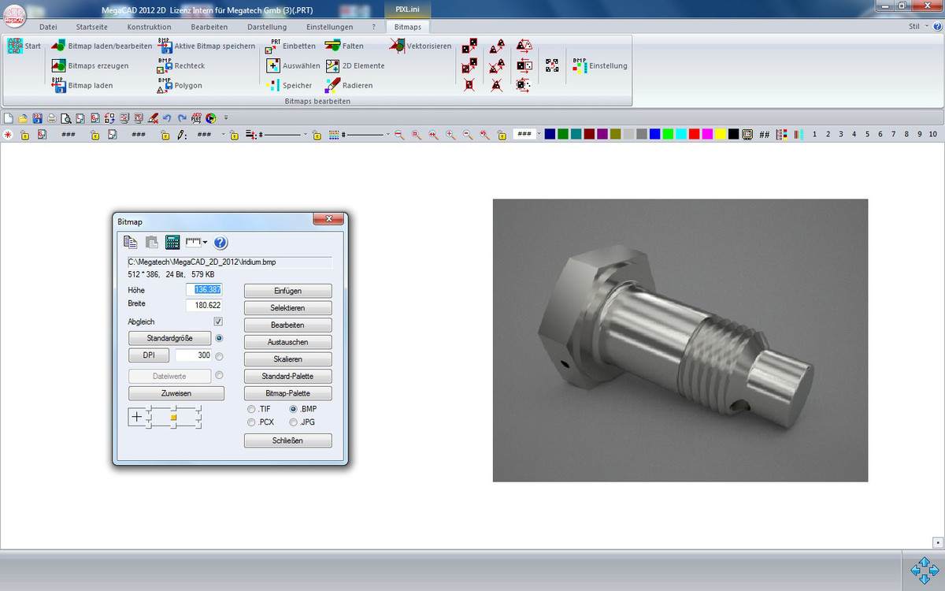Click the Einbetten ribbon tool
Image resolution: width=945 pixels, height=591 pixels.
coord(291,46)
